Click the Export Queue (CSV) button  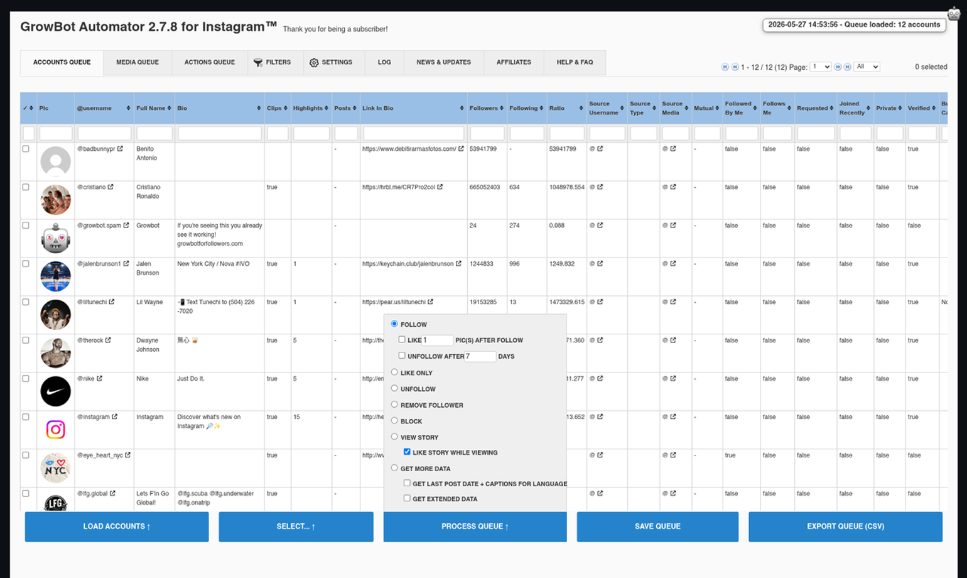click(x=845, y=526)
